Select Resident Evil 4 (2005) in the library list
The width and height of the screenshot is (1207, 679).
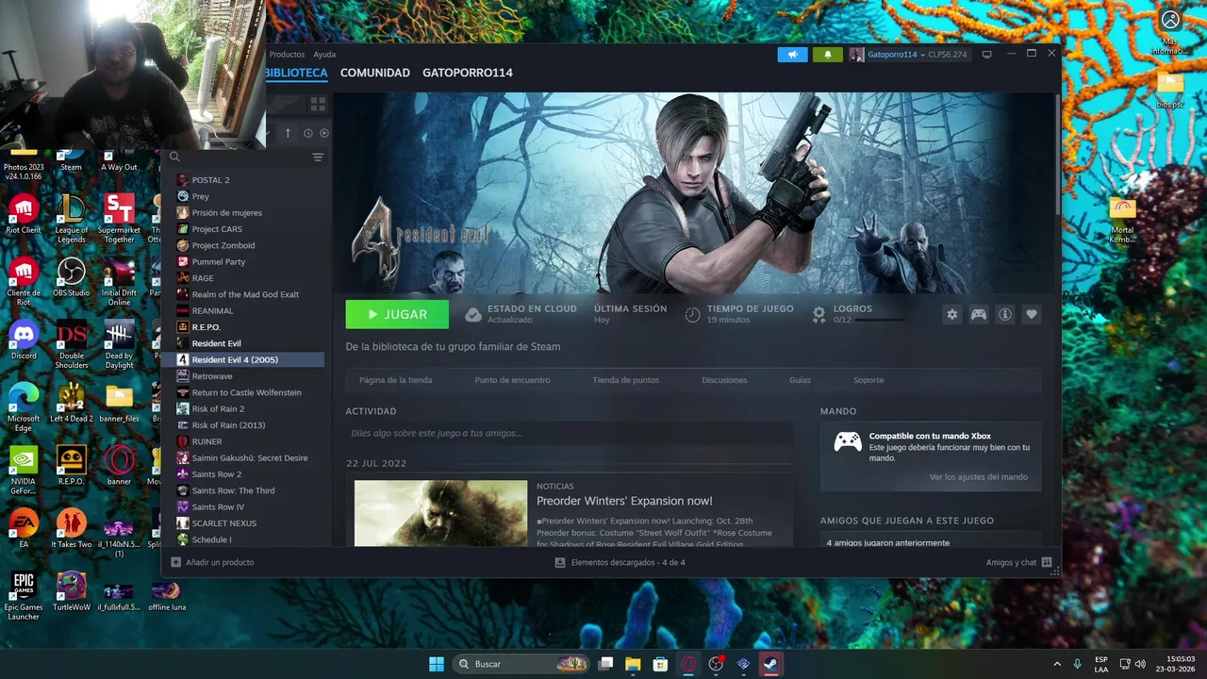243,359
